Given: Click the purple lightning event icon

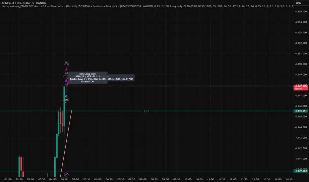Looking at the screenshot, I should (66, 174).
